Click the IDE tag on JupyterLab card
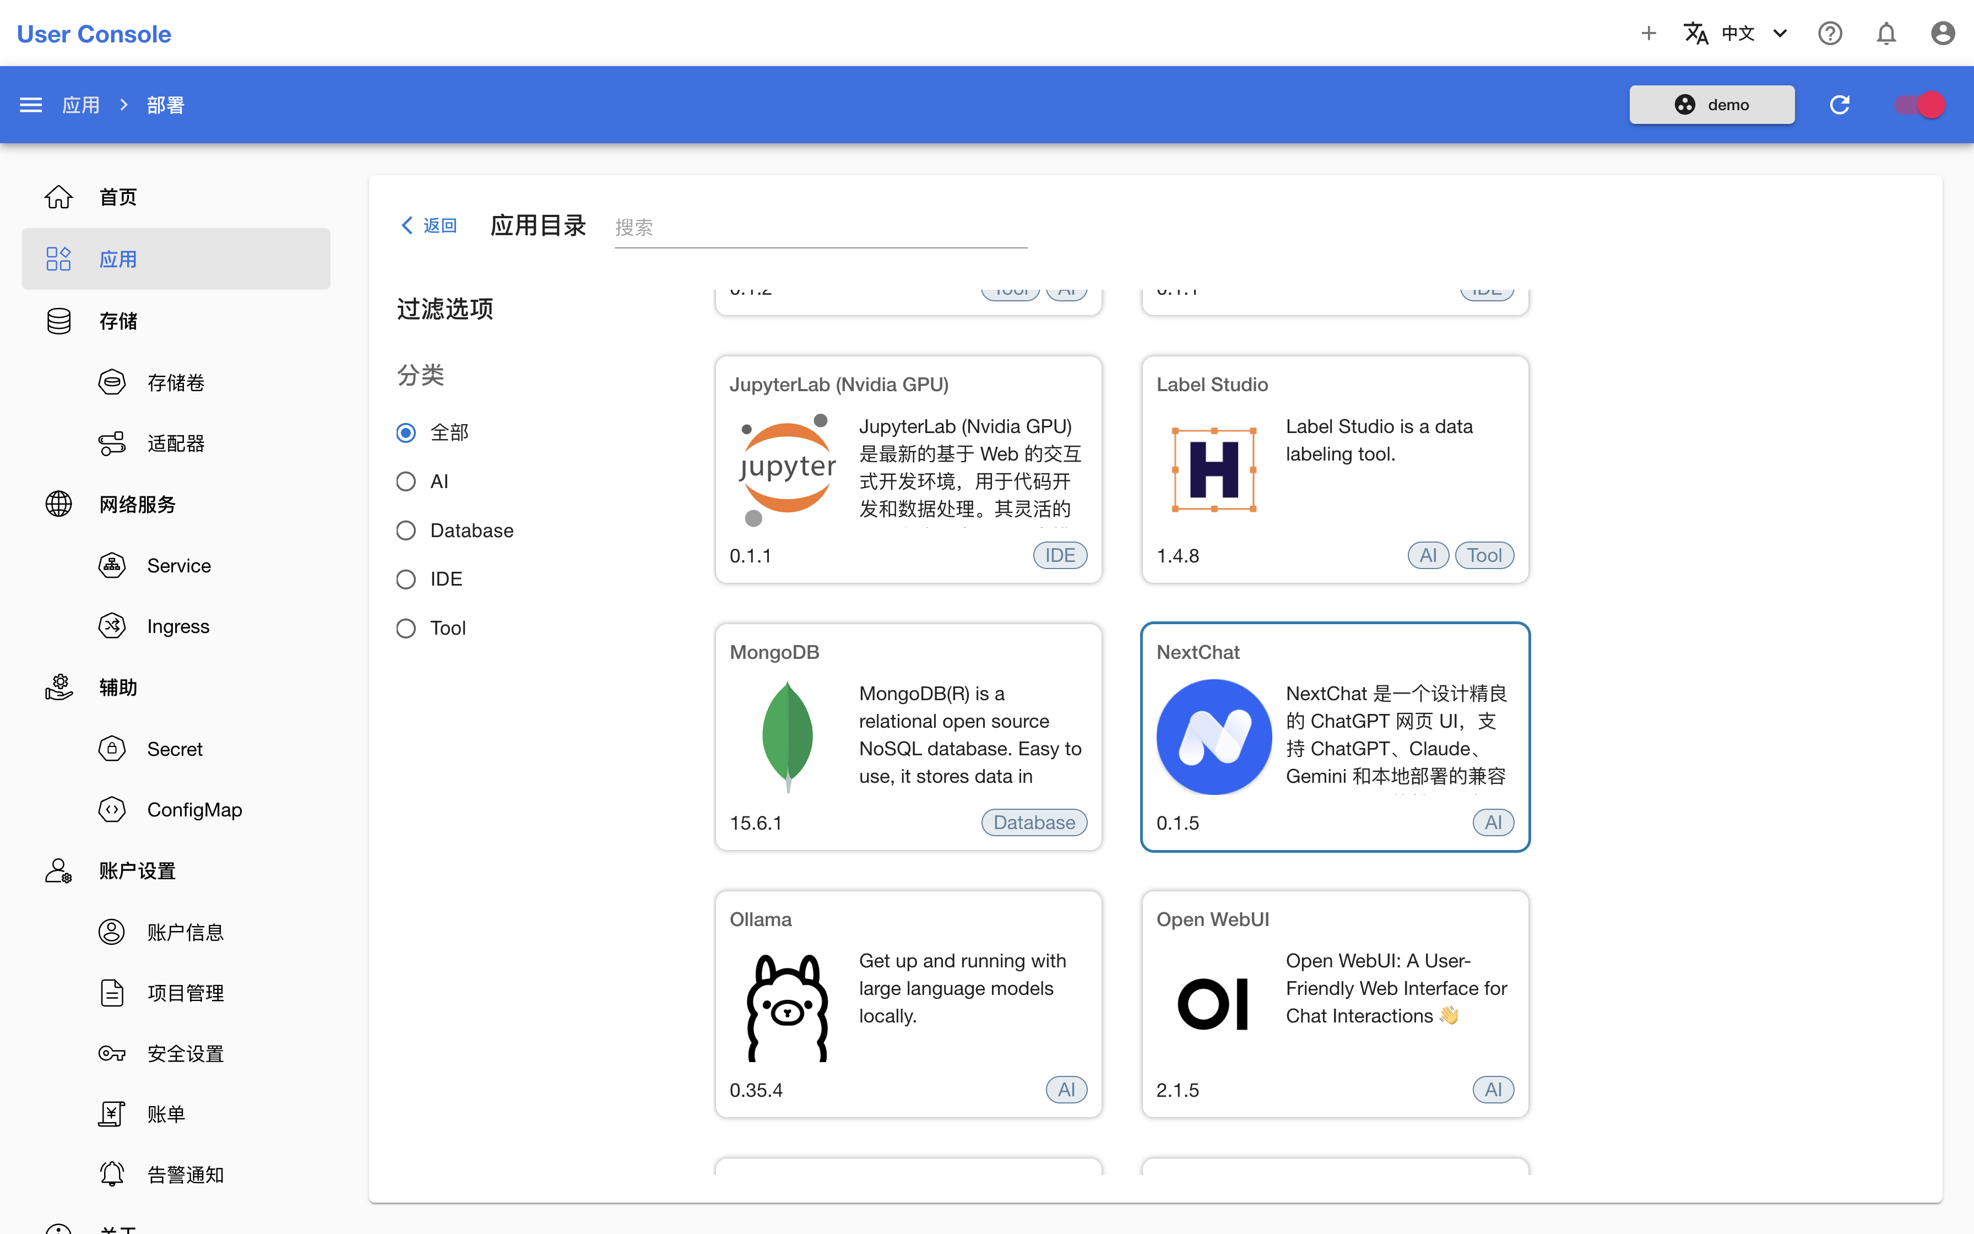The width and height of the screenshot is (1974, 1234). (x=1060, y=555)
